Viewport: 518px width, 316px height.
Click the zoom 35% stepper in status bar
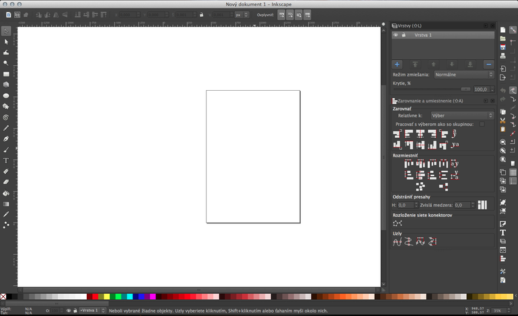coord(509,311)
